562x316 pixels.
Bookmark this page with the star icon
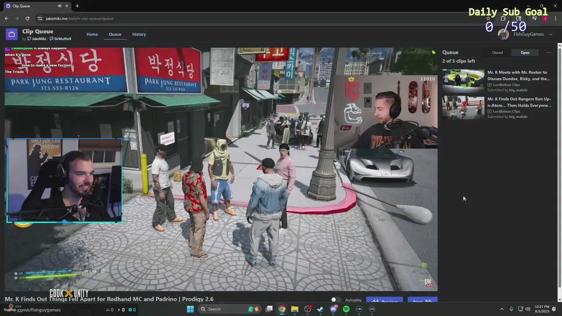pyautogui.click(x=488, y=18)
